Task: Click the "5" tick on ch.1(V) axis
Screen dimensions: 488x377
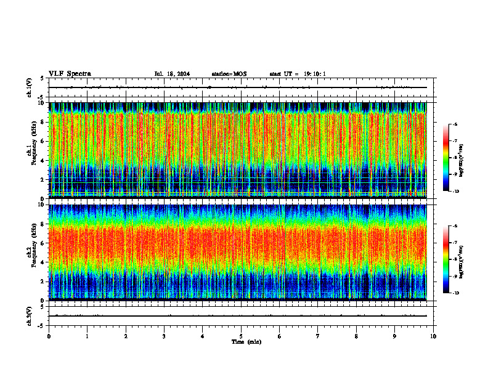Action: [42, 78]
